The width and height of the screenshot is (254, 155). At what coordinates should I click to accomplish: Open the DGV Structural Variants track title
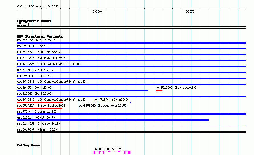point(40,36)
